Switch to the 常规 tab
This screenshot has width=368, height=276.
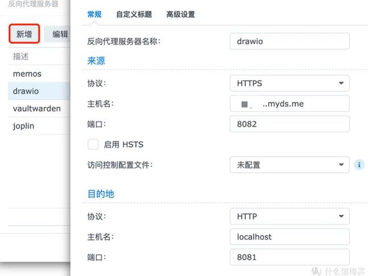pos(94,14)
